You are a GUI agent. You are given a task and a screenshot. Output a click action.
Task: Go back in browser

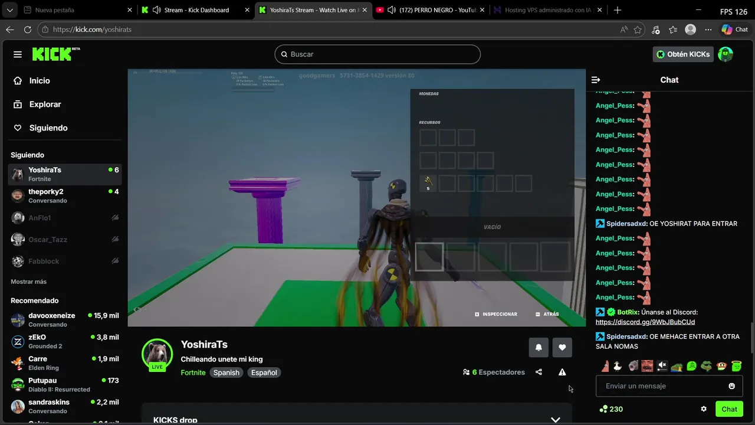pos(10,30)
